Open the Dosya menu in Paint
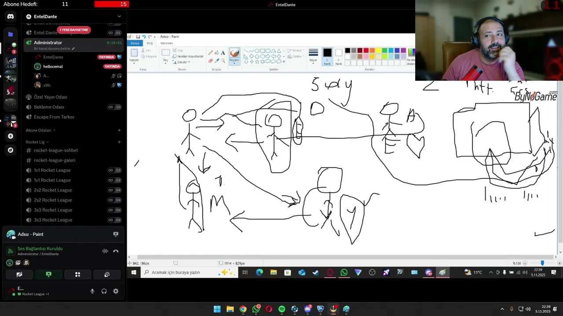 tap(135, 43)
